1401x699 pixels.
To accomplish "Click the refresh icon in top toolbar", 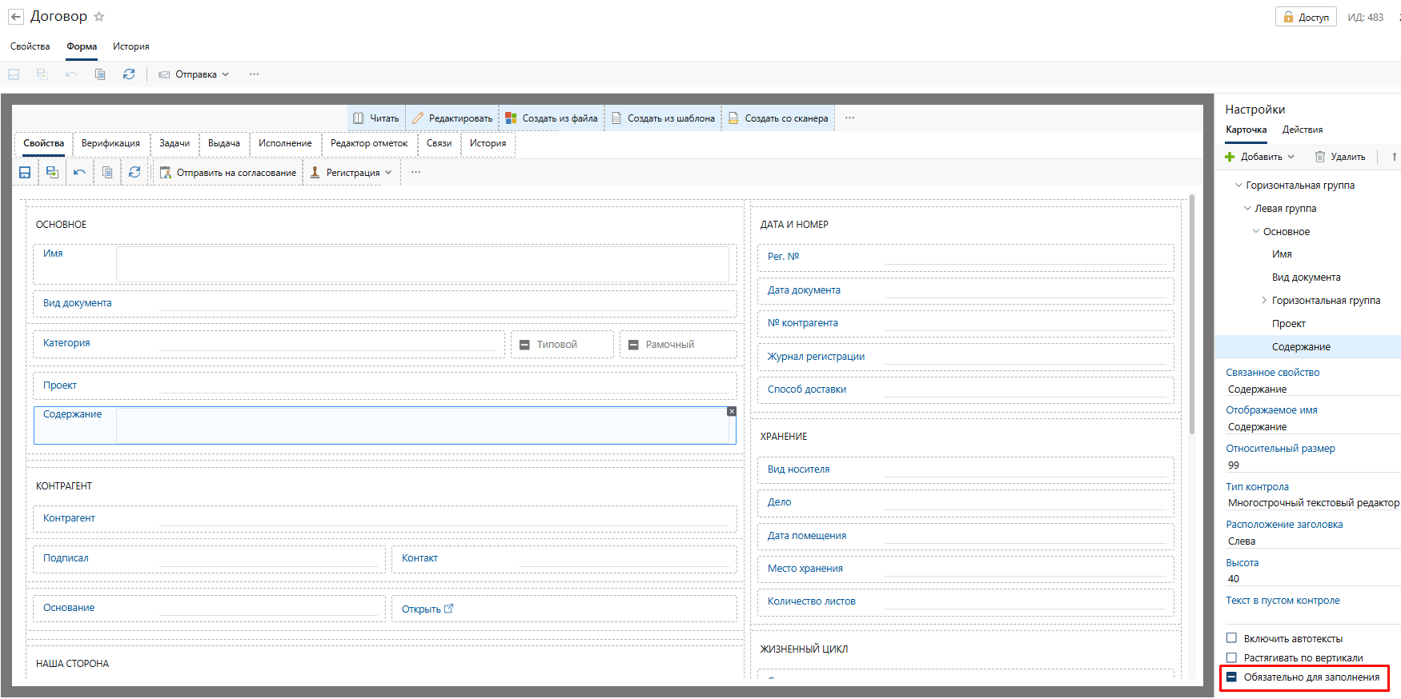I will click(129, 74).
